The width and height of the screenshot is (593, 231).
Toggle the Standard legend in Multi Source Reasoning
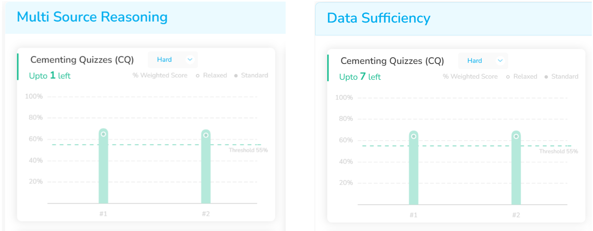[251, 75]
